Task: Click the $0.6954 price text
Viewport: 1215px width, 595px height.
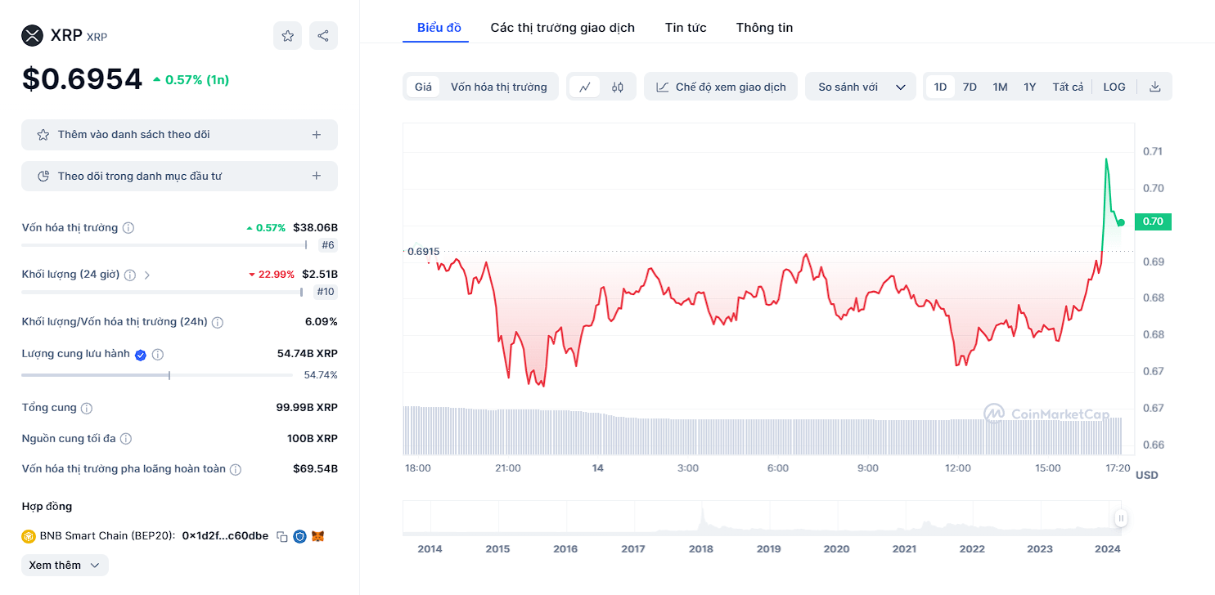Action: [82, 79]
